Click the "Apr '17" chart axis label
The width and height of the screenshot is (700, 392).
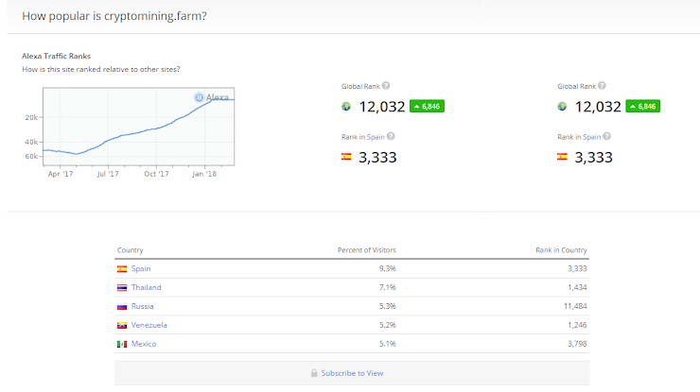(x=61, y=174)
